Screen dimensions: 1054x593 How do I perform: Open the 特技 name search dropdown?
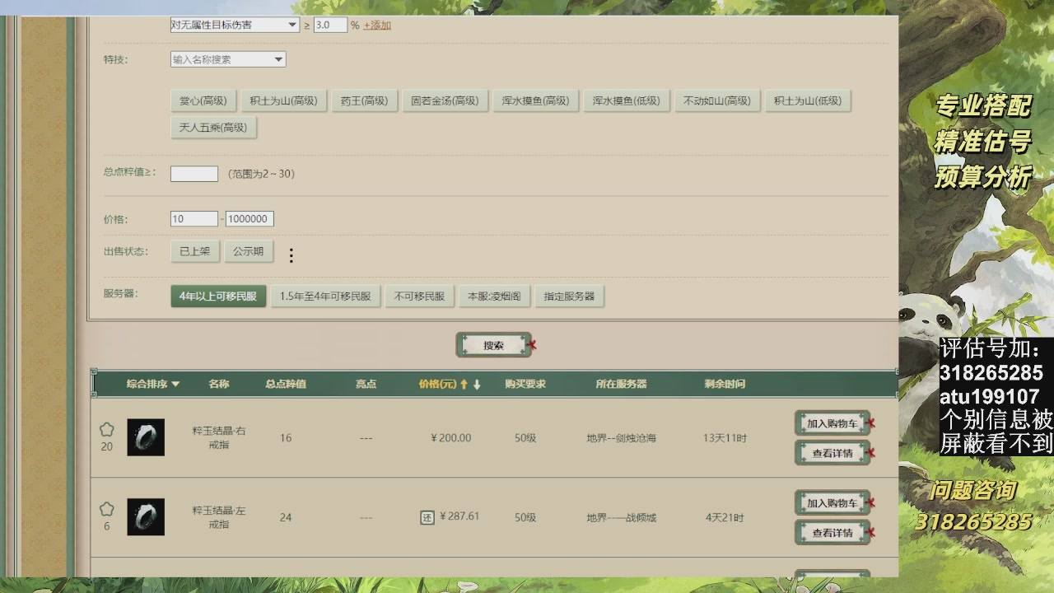[227, 58]
